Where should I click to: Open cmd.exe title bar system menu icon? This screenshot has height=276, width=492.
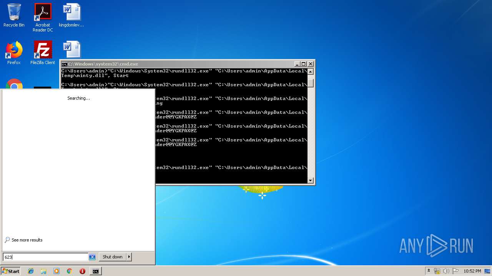click(65, 64)
